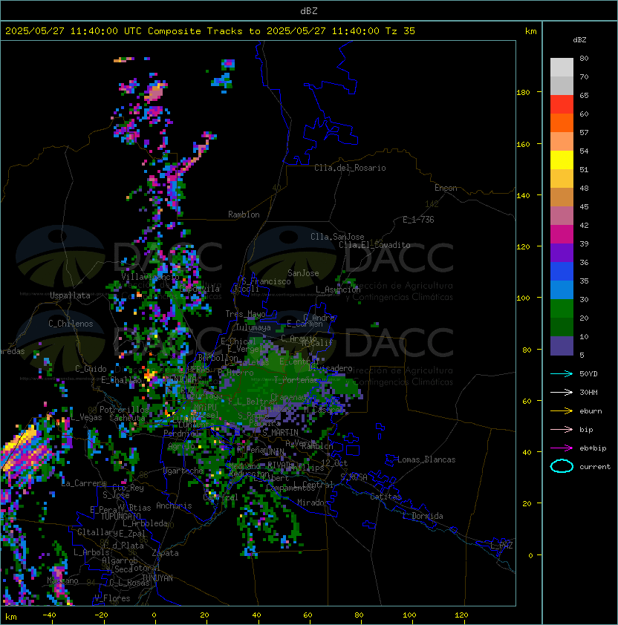Viewport: 618px width, 625px height.
Task: Click the 'C_Guido' place label
Action: point(91,369)
